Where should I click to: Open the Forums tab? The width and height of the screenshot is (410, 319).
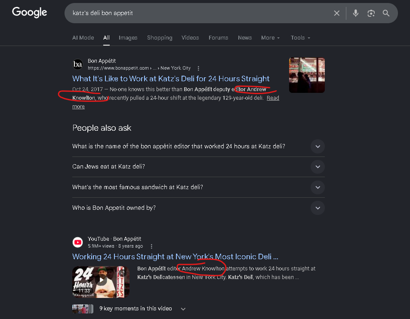pos(218,38)
